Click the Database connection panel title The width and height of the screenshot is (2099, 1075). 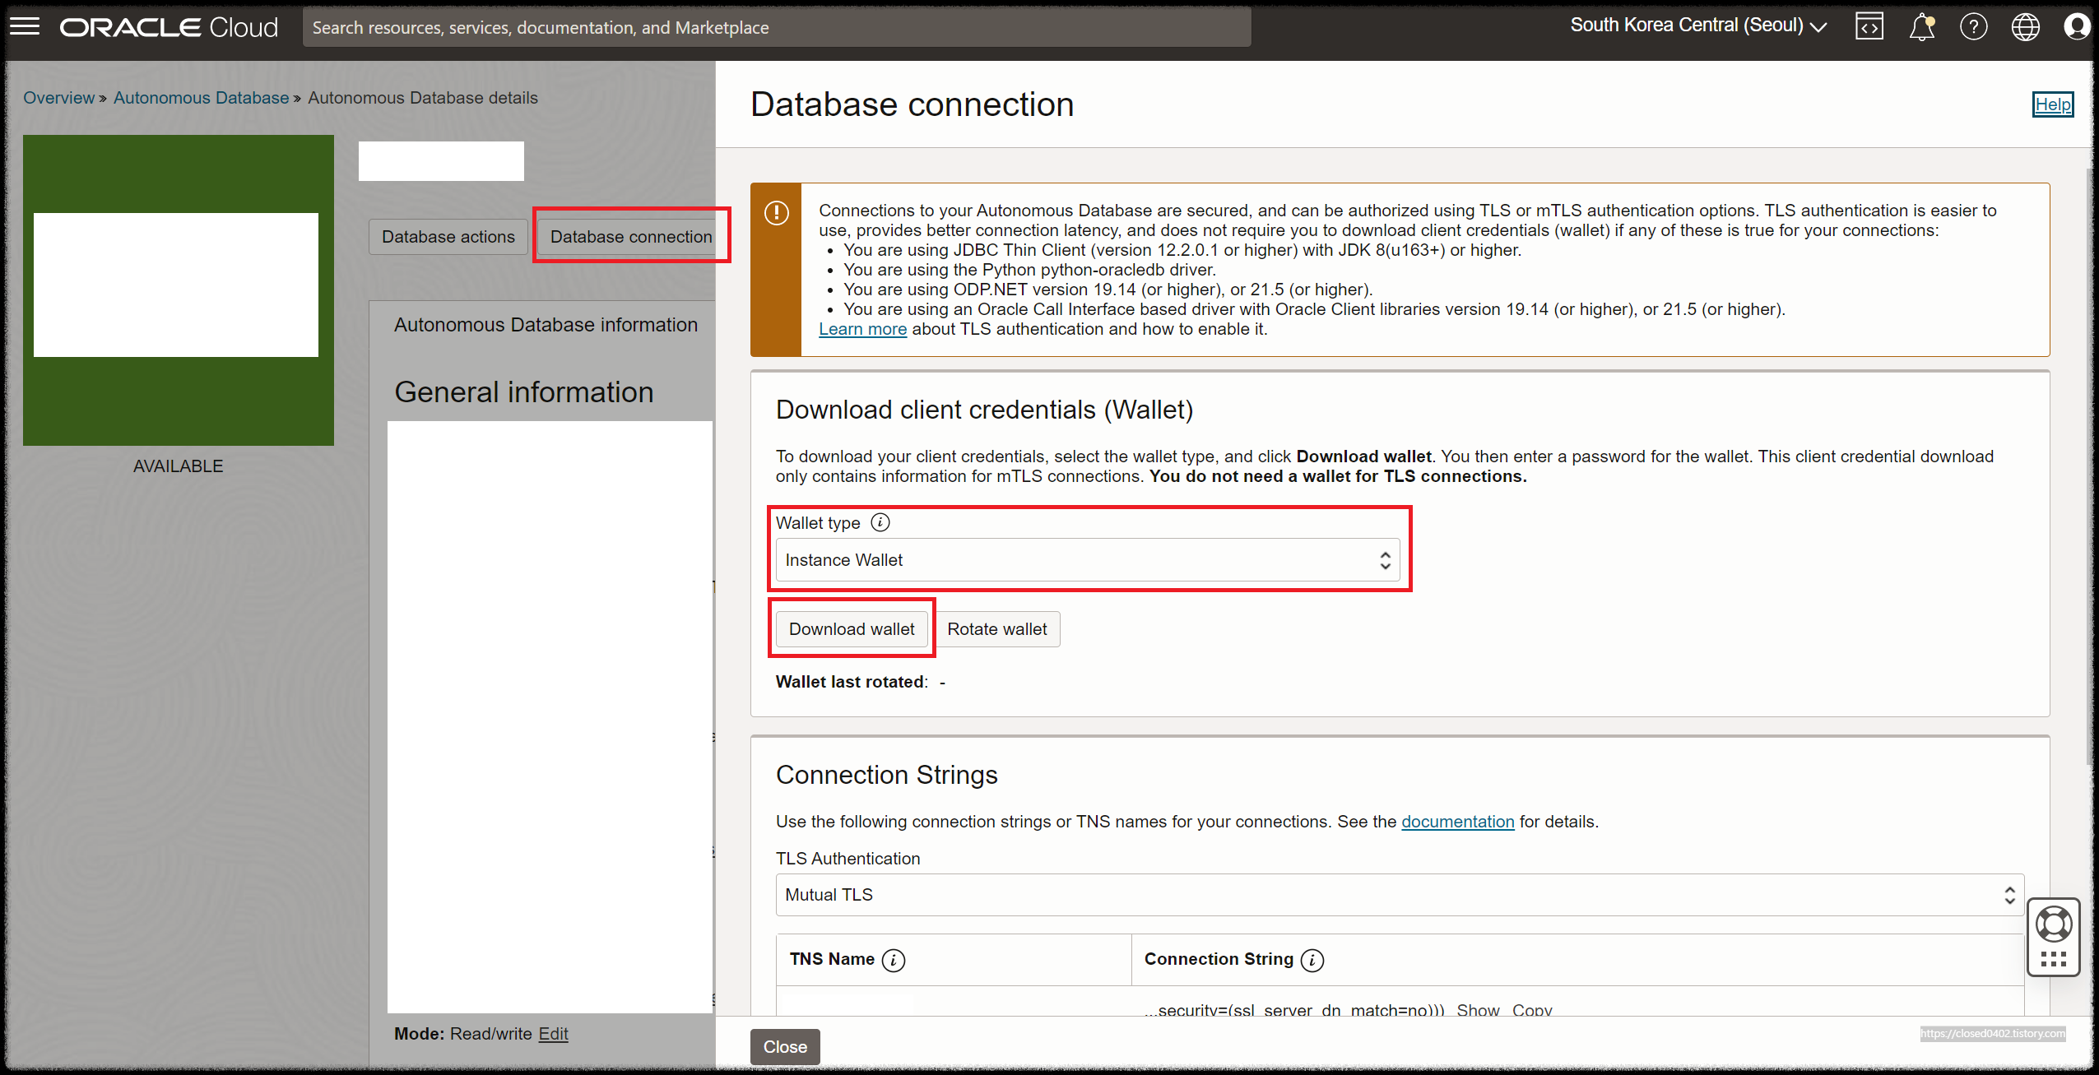[x=912, y=104]
